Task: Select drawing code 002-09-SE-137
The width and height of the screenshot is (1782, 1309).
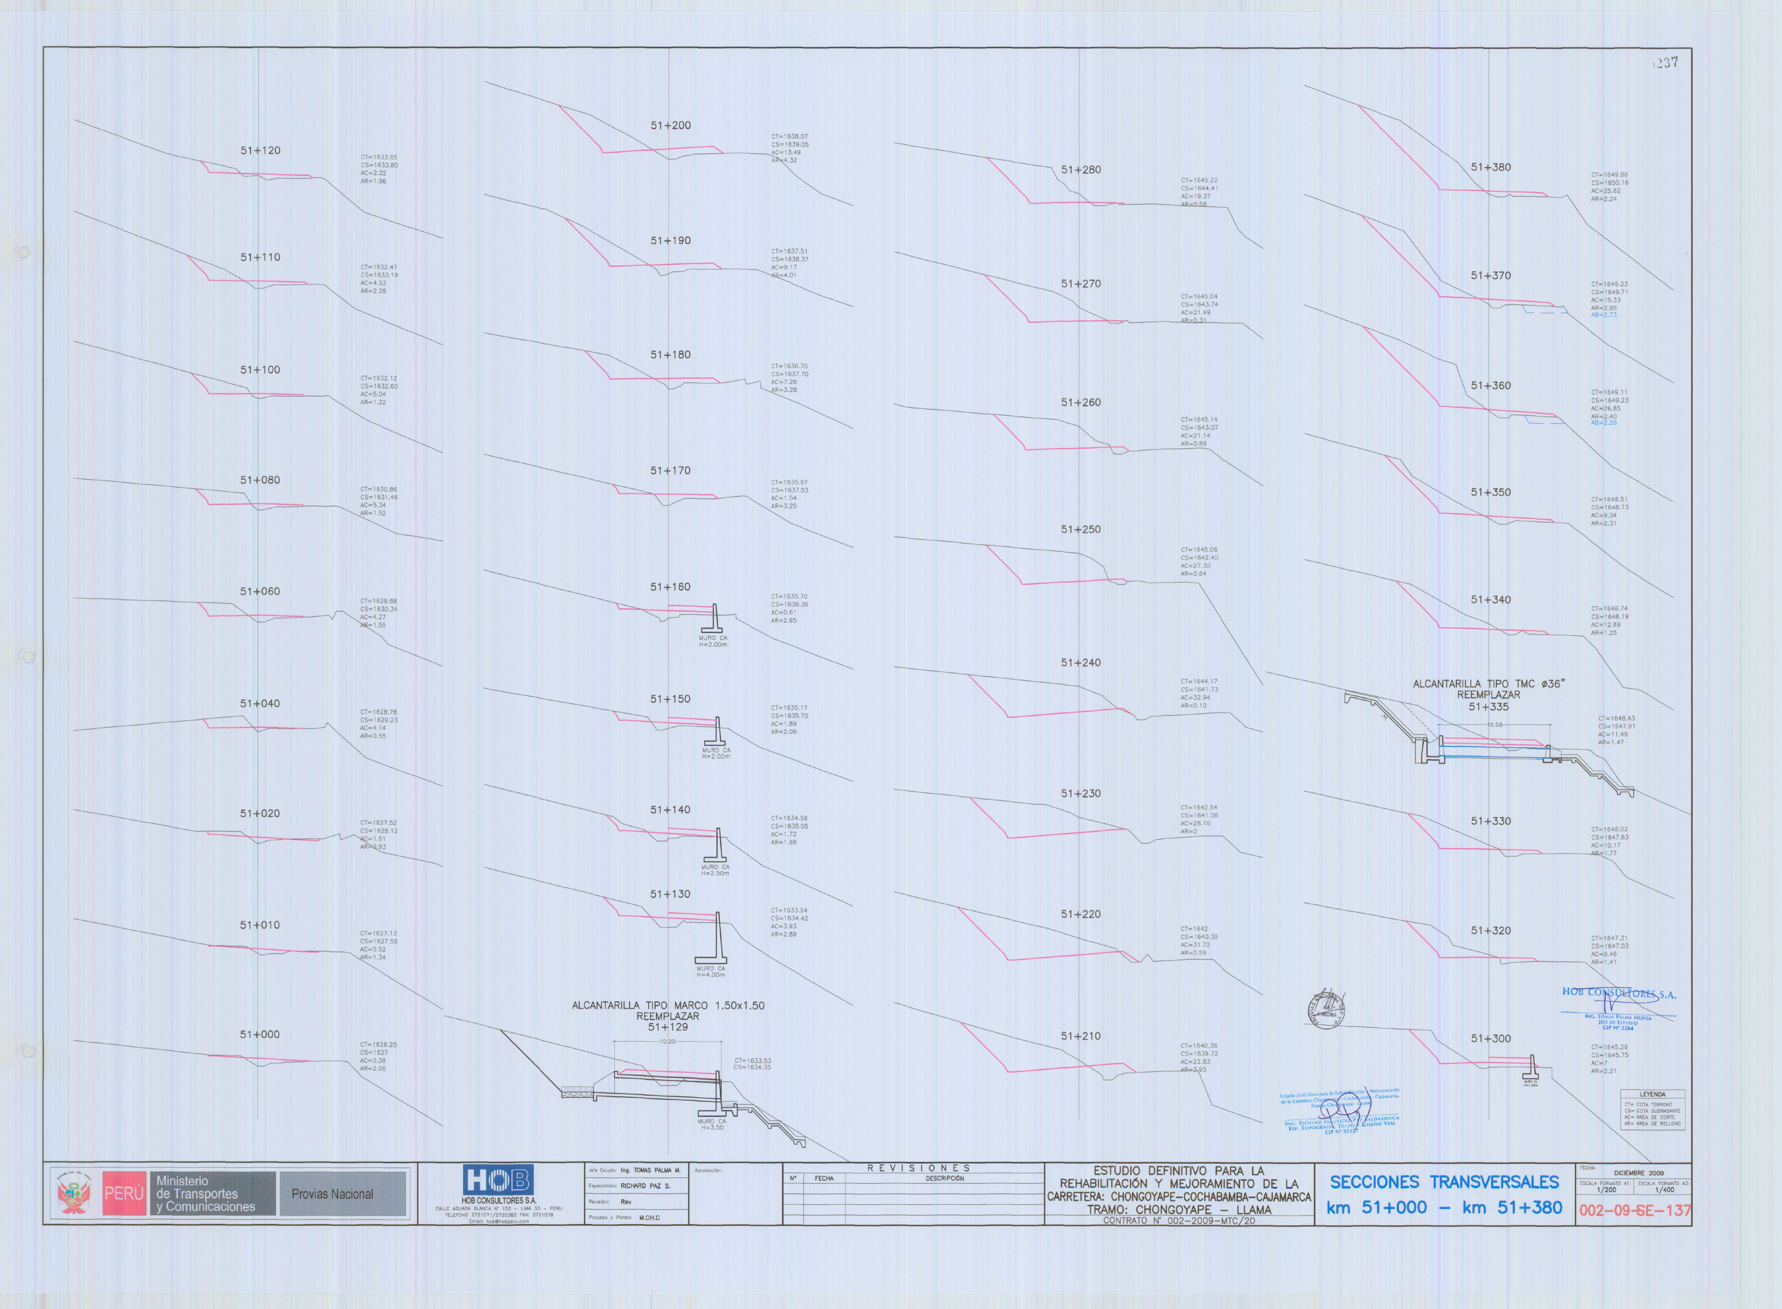Action: tap(1635, 1211)
